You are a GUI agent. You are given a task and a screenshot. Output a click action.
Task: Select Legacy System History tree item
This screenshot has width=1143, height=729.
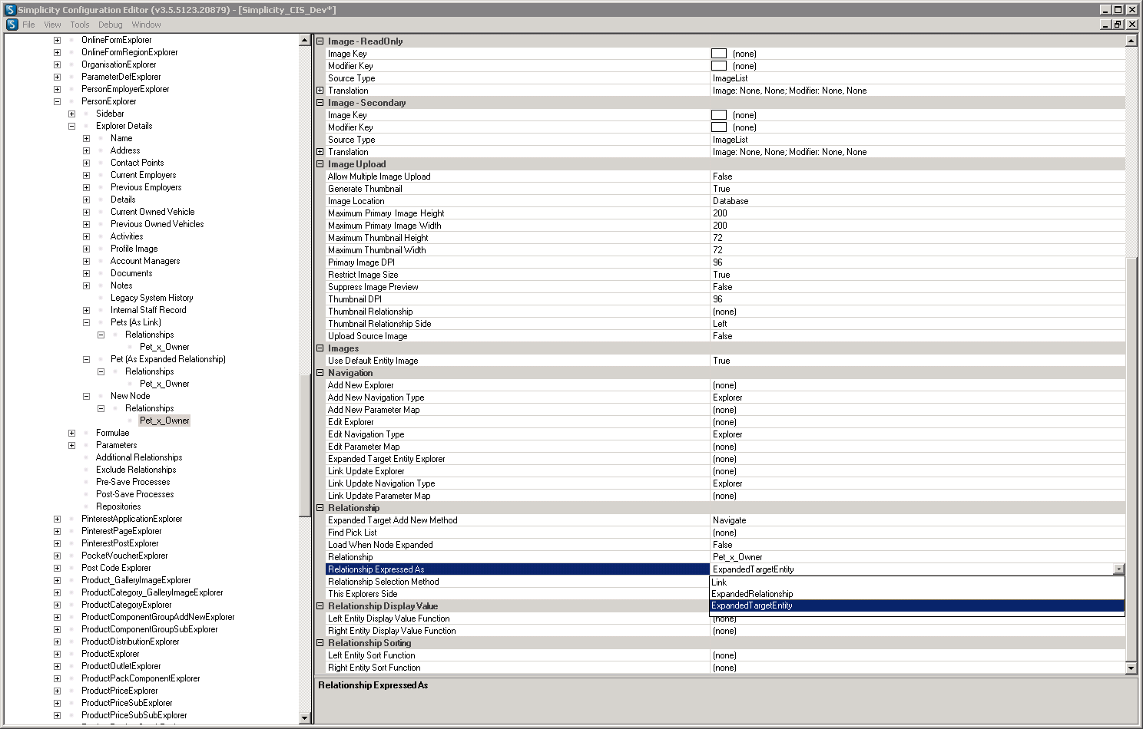point(151,298)
